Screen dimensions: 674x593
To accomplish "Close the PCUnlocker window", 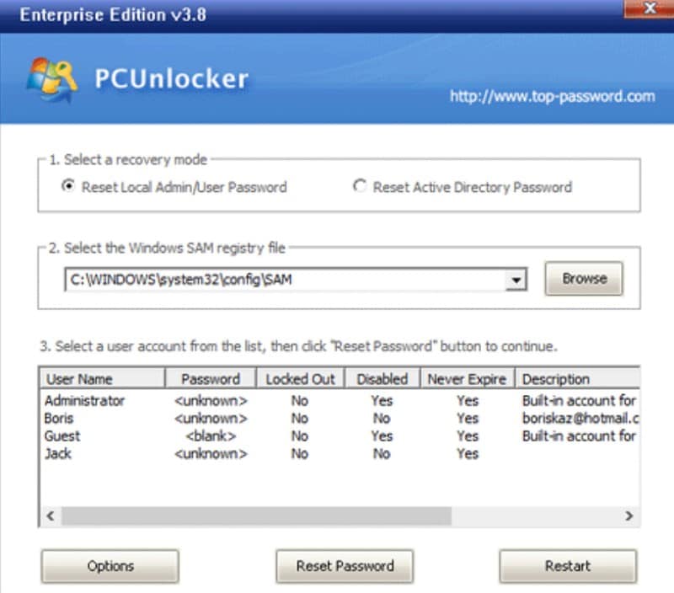I will click(x=649, y=9).
